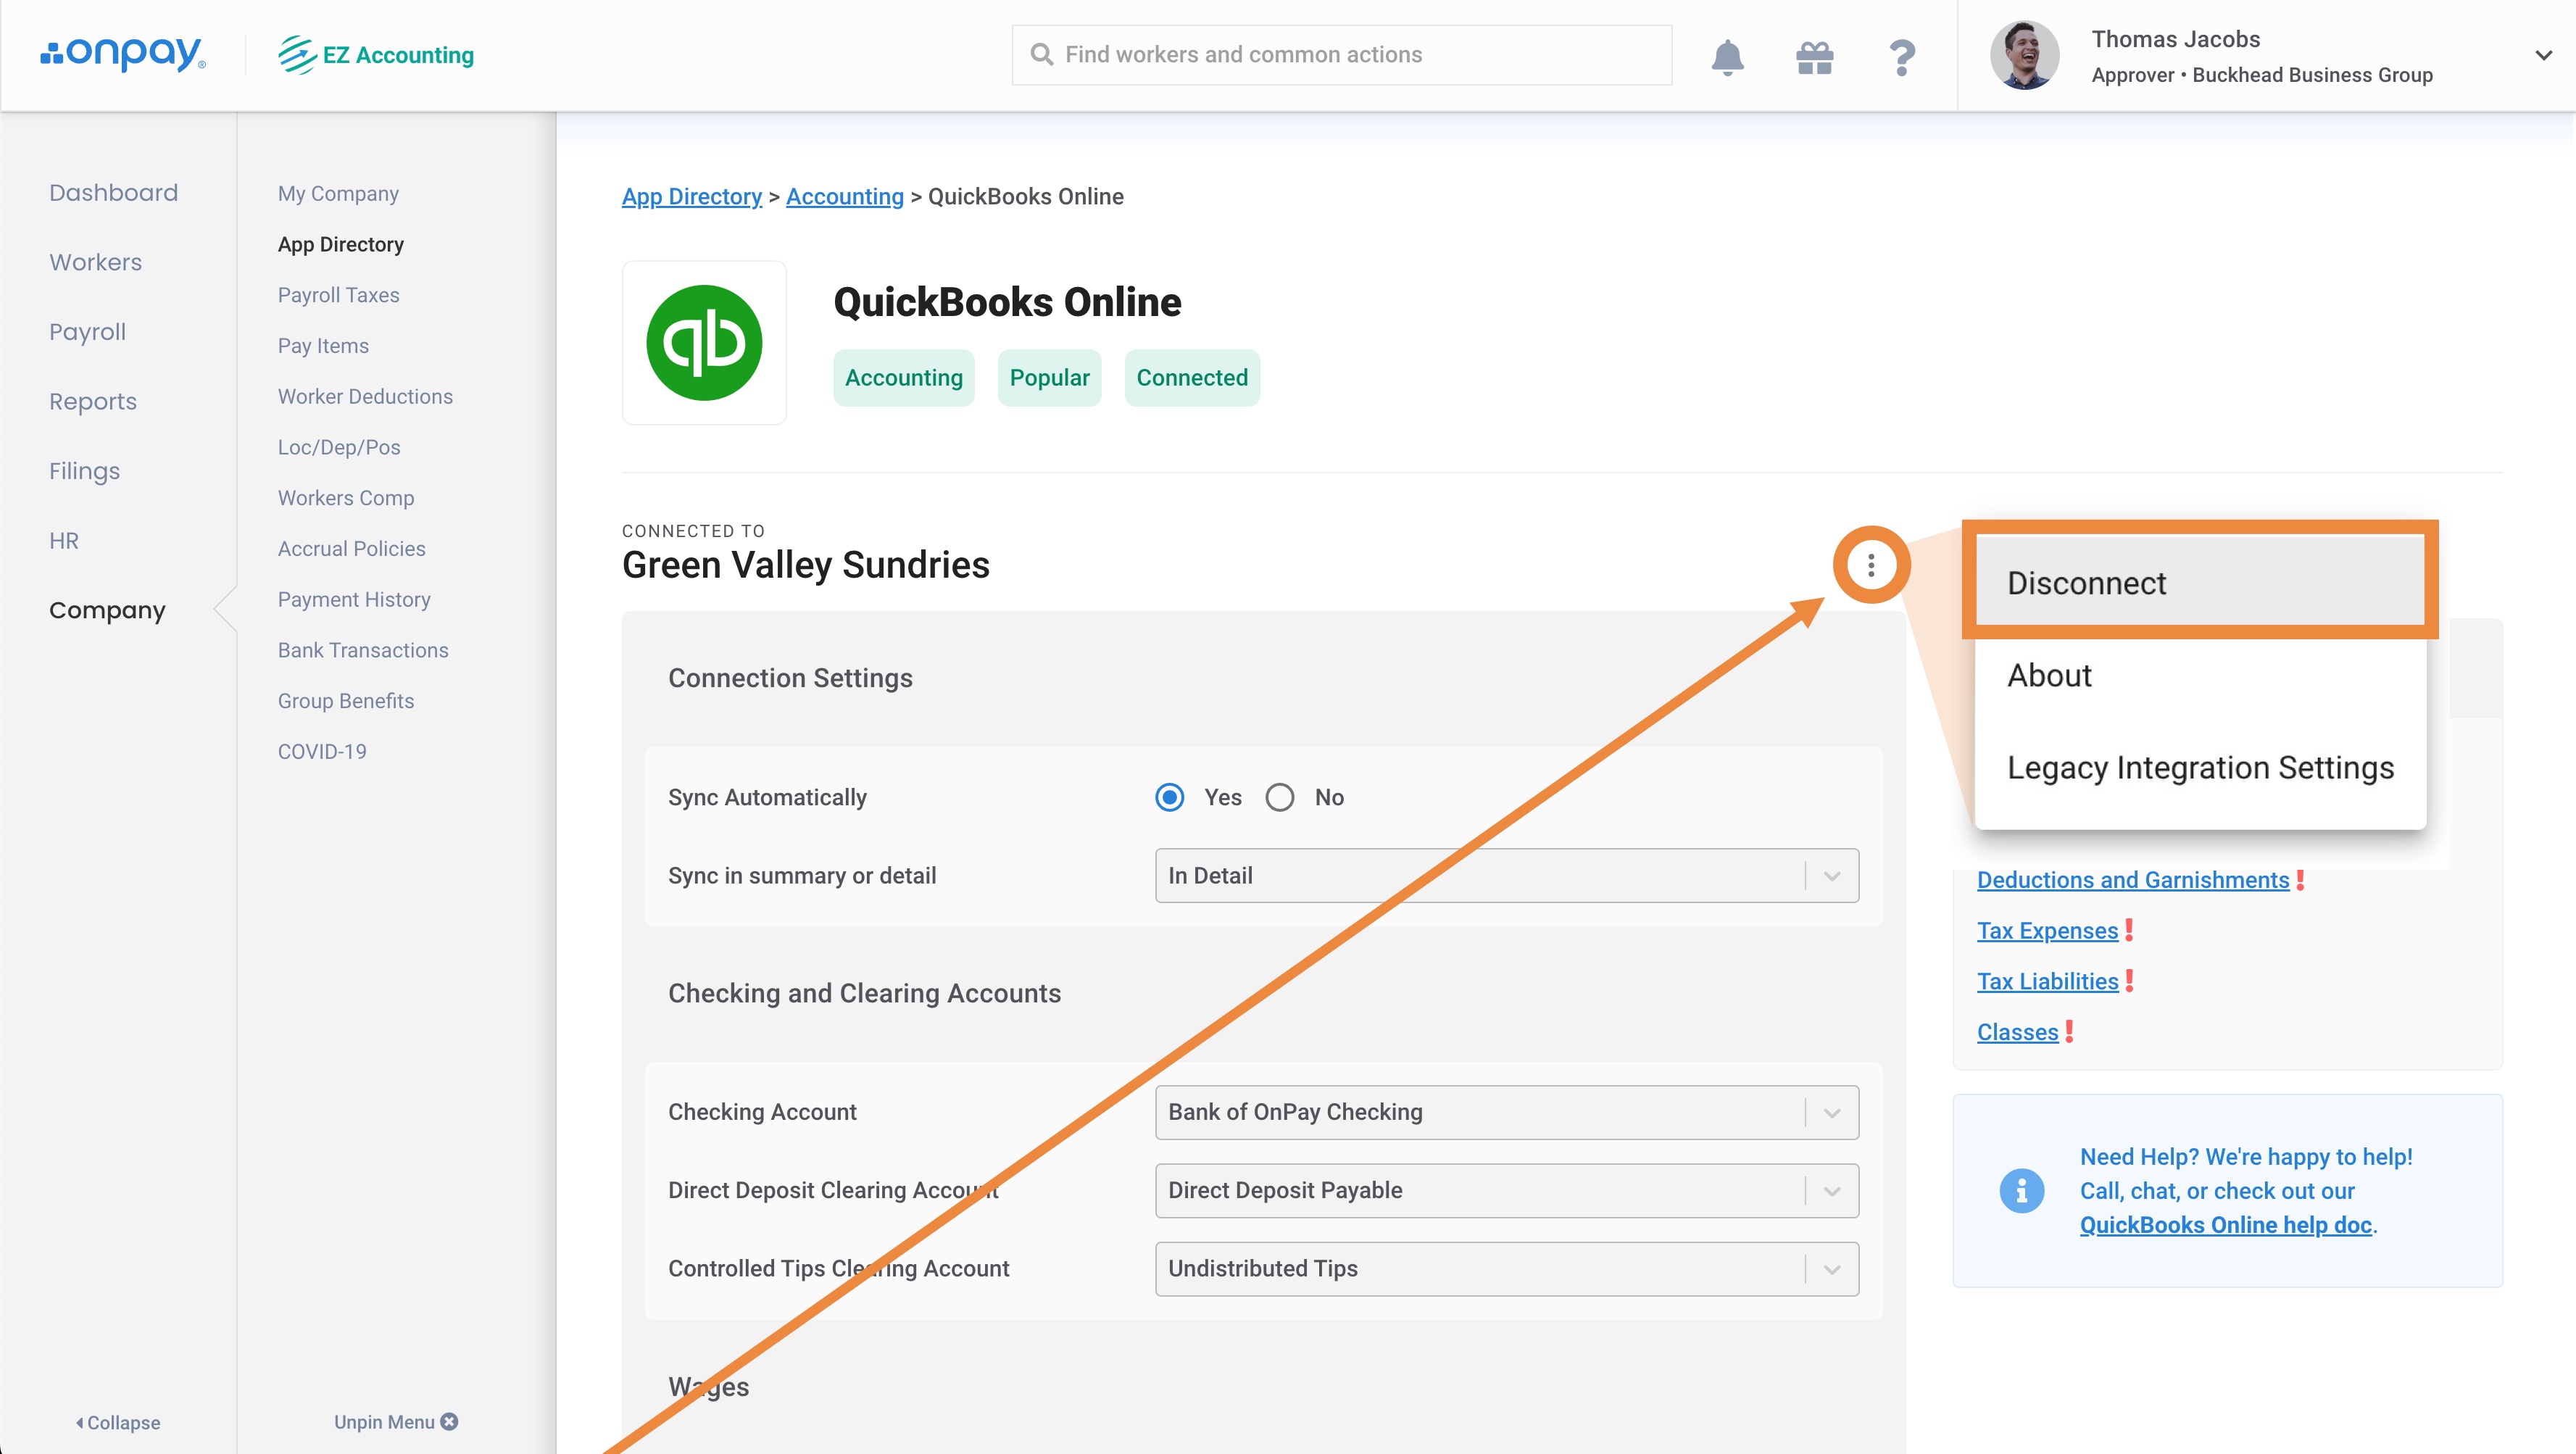The height and width of the screenshot is (1454, 2576).
Task: Open Accrual Policies submenu item
Action: [x=351, y=549]
